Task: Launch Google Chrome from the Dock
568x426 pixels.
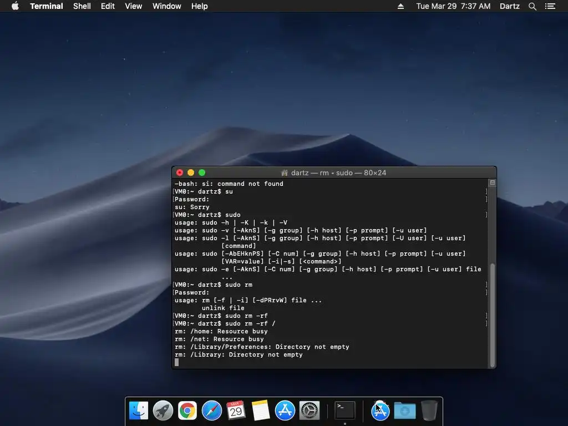Action: 187,410
